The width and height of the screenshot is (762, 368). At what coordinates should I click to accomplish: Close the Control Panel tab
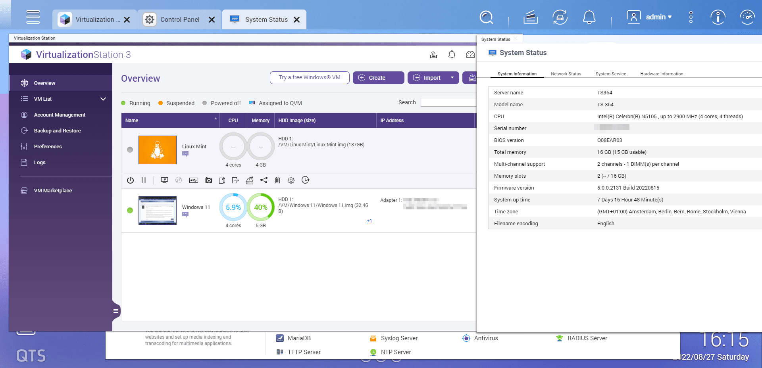[212, 19]
